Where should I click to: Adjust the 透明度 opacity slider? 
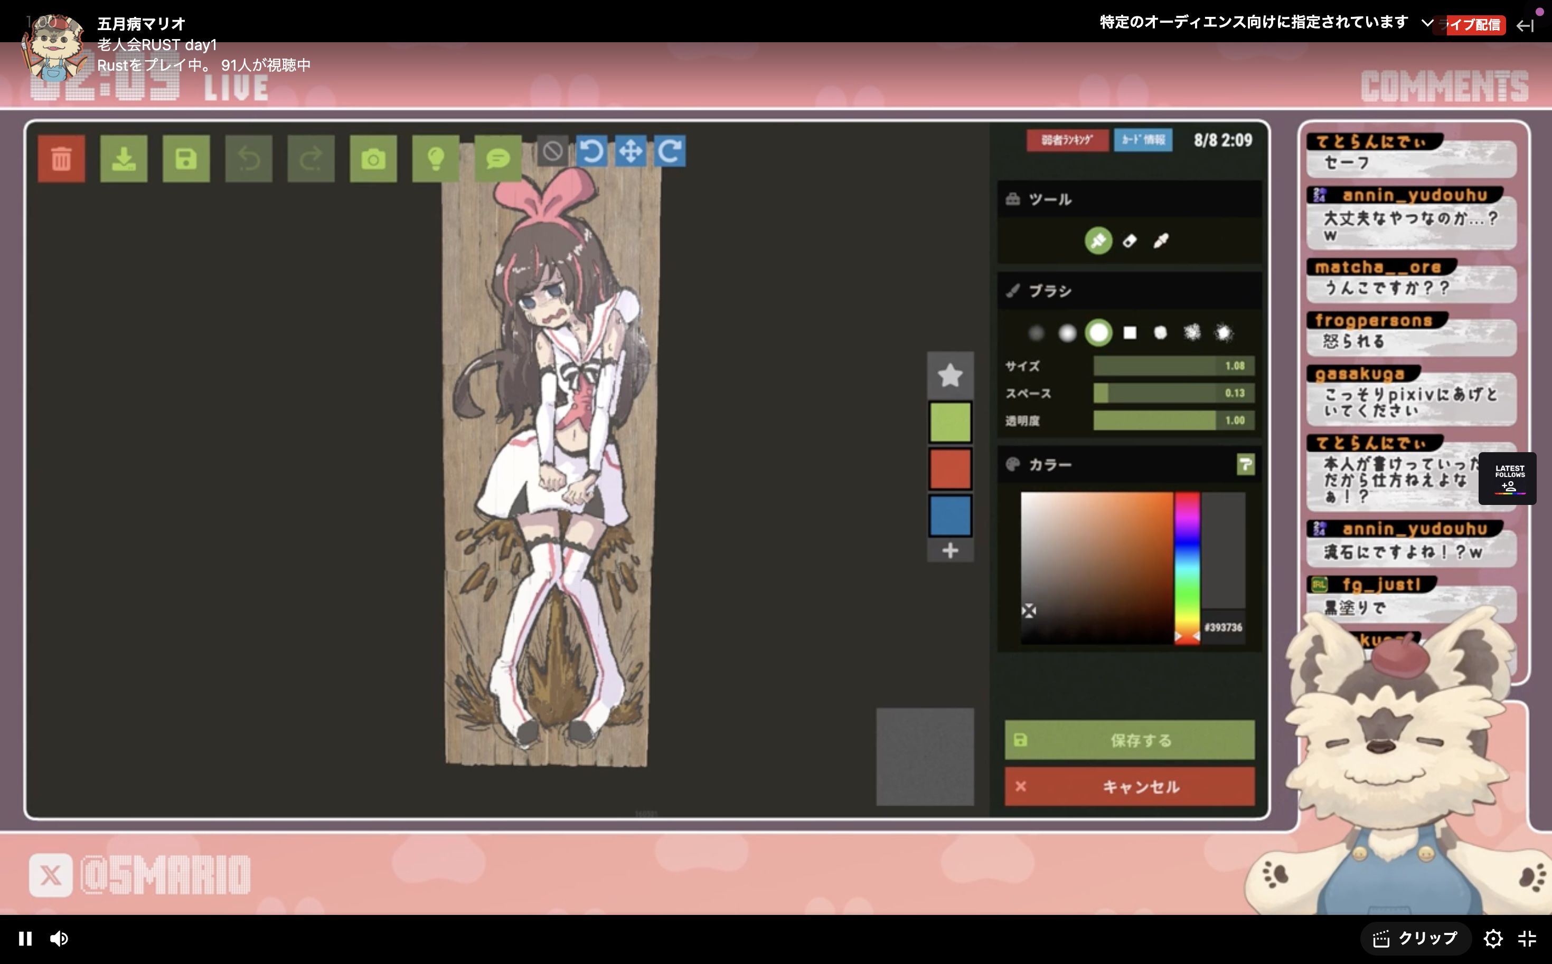pyautogui.click(x=1174, y=421)
